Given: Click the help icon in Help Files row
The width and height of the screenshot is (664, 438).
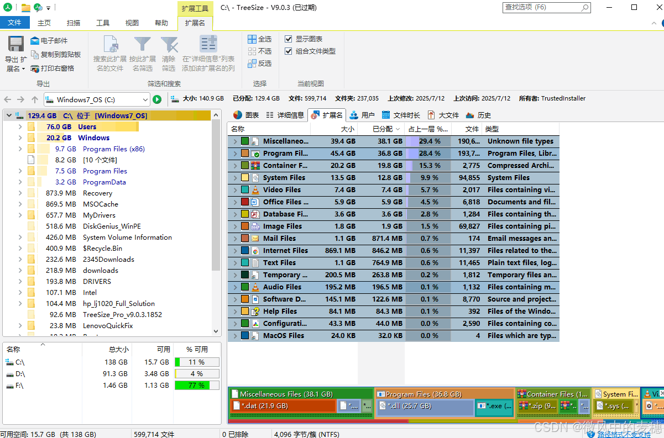Looking at the screenshot, I should point(255,311).
